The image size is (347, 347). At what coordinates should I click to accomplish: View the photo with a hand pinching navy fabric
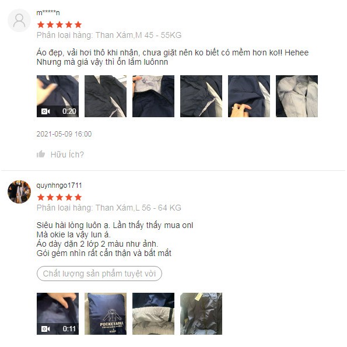[x=249, y=96]
